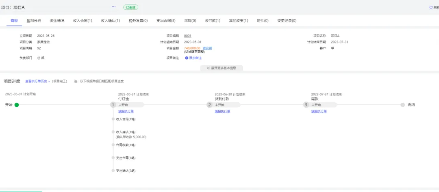Click the plus icon to add remark

click(x=187, y=58)
